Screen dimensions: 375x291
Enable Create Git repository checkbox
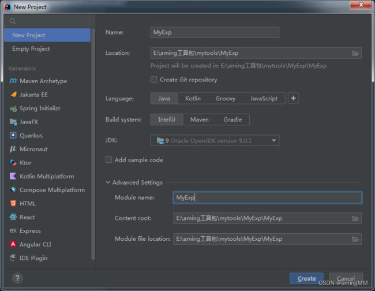(154, 80)
